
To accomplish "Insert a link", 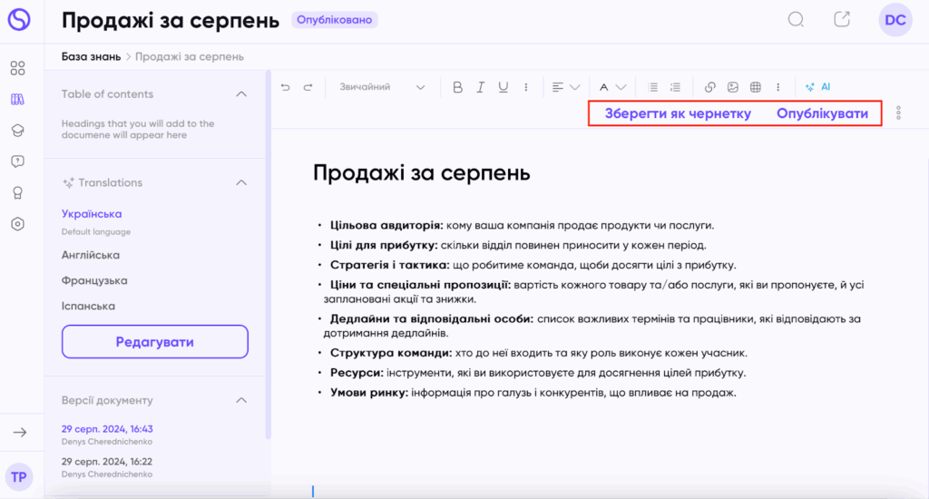I will pyautogui.click(x=709, y=87).
